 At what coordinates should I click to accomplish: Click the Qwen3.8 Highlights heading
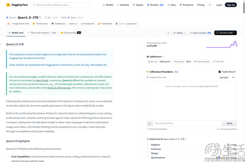[x=18, y=141]
